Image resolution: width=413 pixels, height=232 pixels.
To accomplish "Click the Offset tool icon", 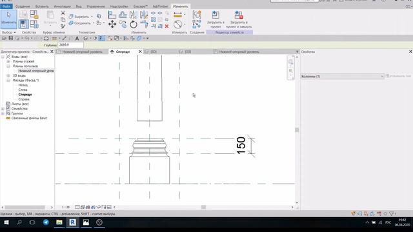I will [123, 15].
